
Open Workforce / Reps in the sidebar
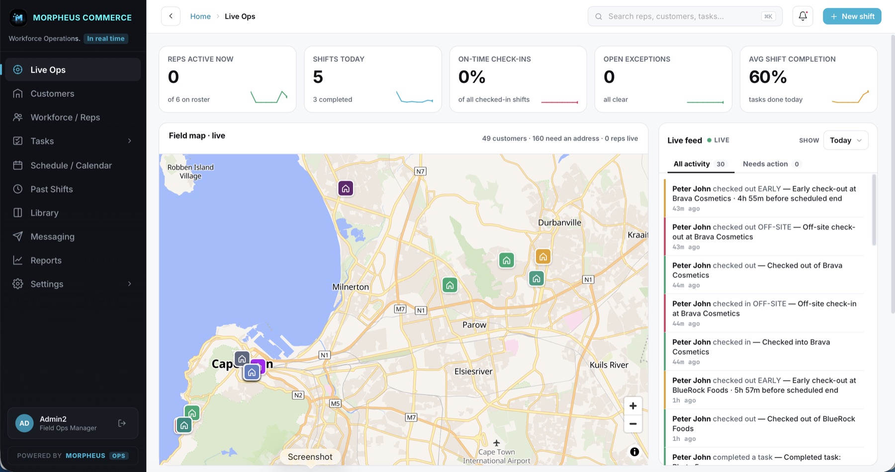click(x=73, y=117)
